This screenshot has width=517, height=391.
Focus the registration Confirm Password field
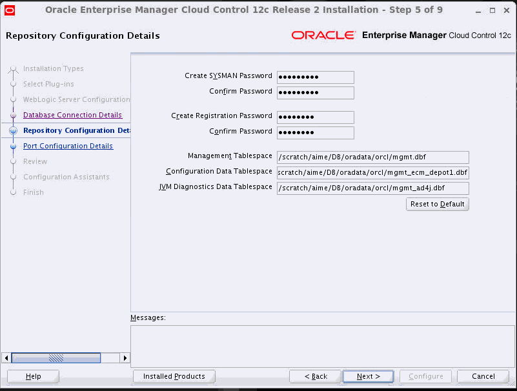pyautogui.click(x=316, y=132)
